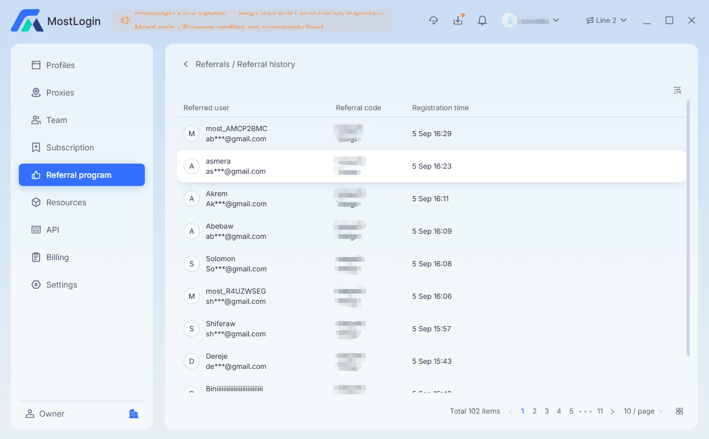Image resolution: width=709 pixels, height=439 pixels.
Task: Click the MostLogin logo
Action: [56, 21]
